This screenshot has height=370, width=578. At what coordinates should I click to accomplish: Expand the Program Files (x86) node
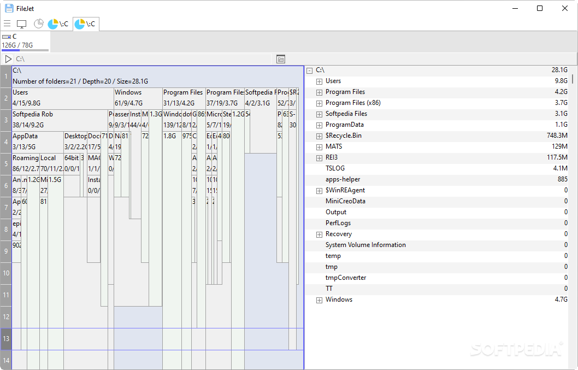tap(319, 103)
